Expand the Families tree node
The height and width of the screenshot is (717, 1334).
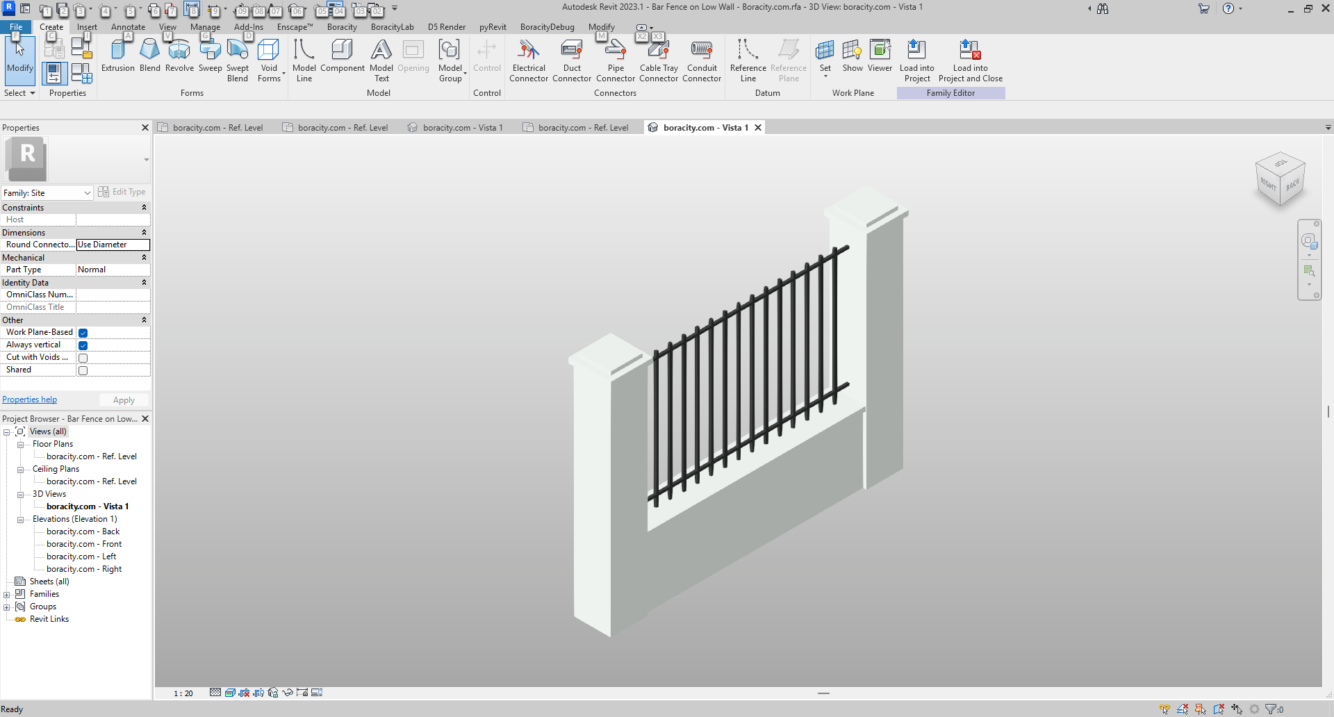click(7, 595)
